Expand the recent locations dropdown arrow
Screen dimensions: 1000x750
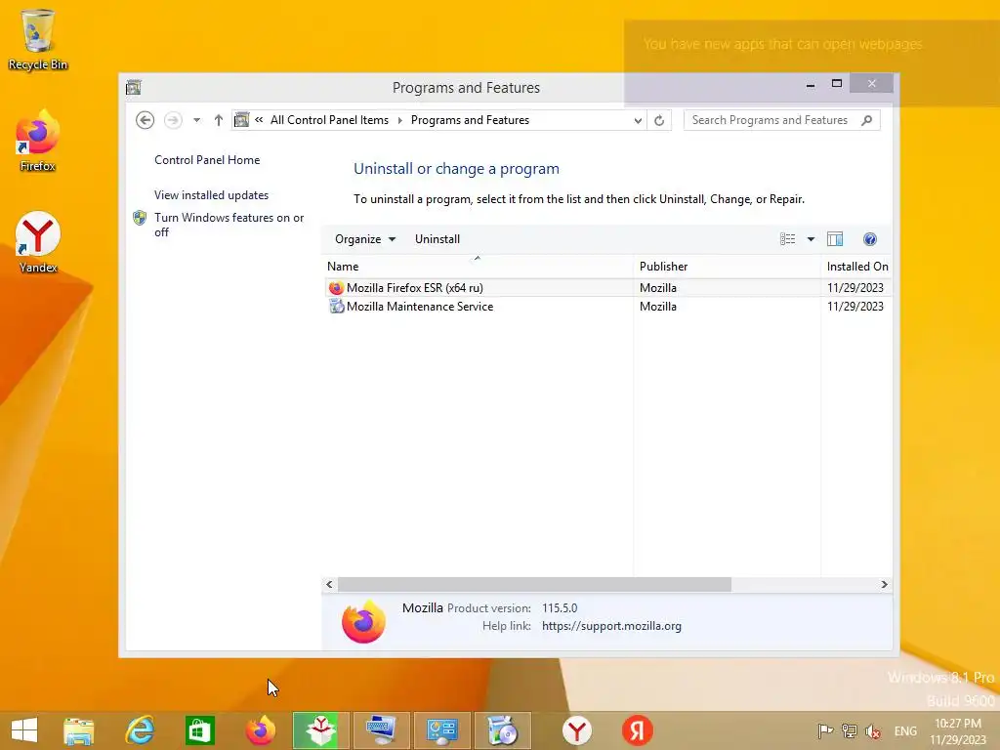tap(196, 120)
